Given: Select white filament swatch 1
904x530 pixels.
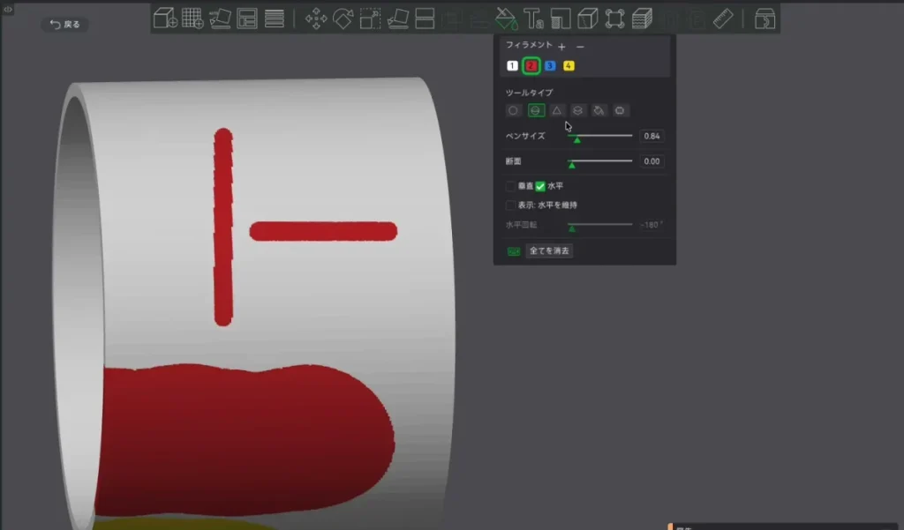Looking at the screenshot, I should [x=512, y=65].
